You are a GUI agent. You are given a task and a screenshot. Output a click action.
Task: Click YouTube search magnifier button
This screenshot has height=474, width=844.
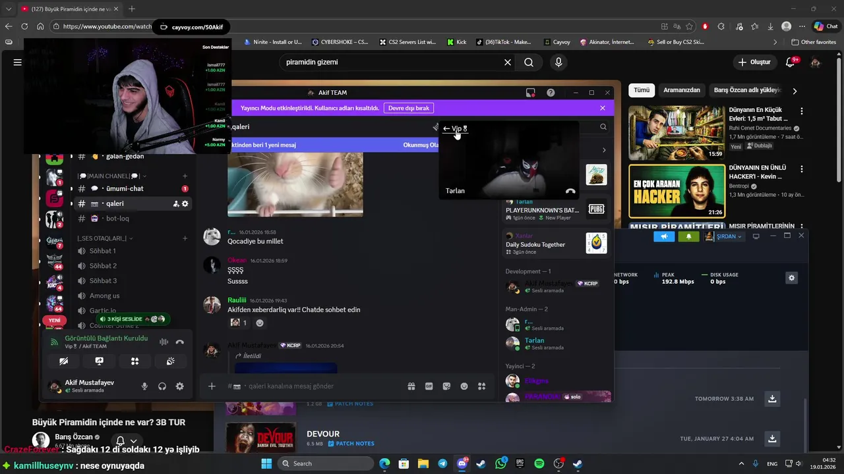(x=529, y=63)
